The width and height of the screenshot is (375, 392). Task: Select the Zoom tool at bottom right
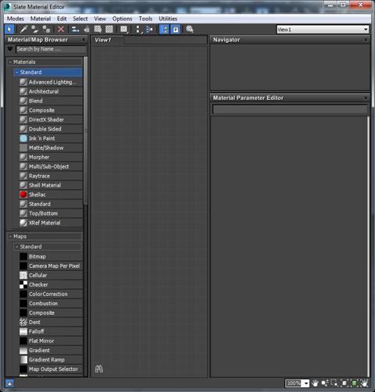(325, 383)
